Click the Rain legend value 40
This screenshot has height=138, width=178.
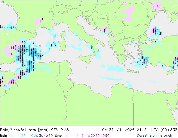(x=46, y=136)
